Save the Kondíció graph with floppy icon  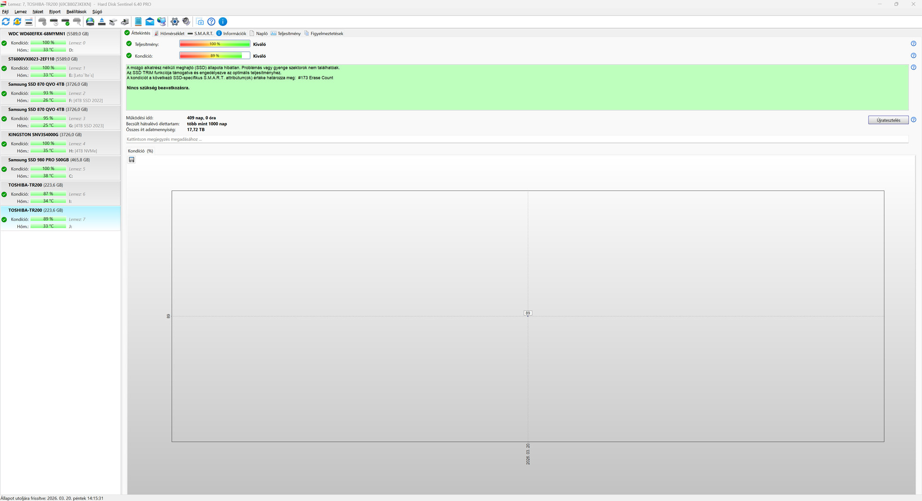point(131,160)
